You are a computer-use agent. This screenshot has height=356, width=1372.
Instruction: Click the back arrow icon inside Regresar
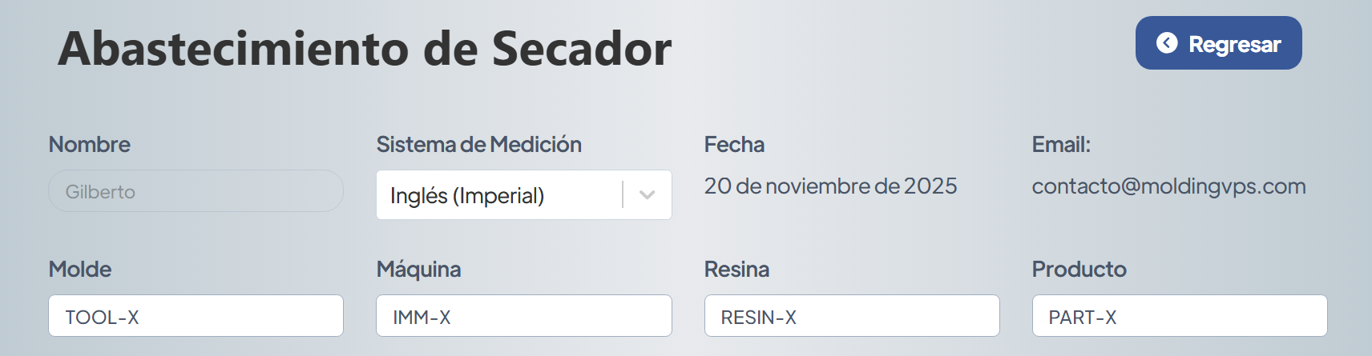[1167, 43]
